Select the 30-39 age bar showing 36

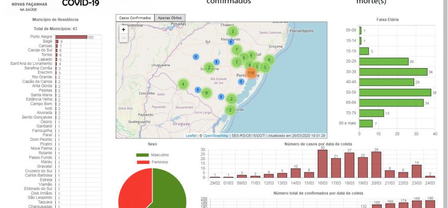pos(393,72)
